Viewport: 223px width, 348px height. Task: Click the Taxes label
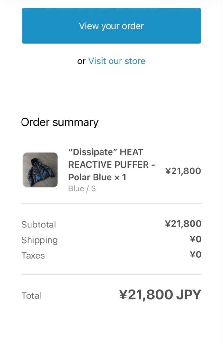tap(33, 256)
